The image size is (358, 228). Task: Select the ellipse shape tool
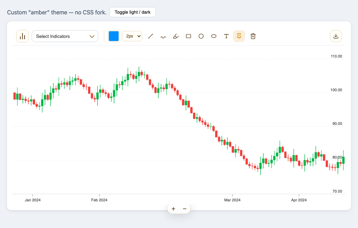[214, 36]
